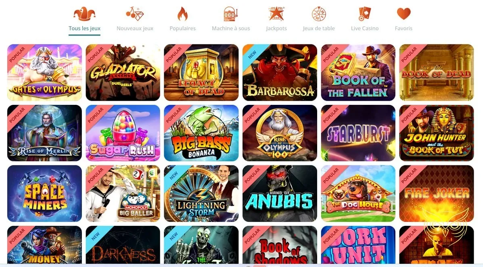Select the roulette wheel Jeux de table icon
The height and width of the screenshot is (267, 483).
click(x=319, y=14)
